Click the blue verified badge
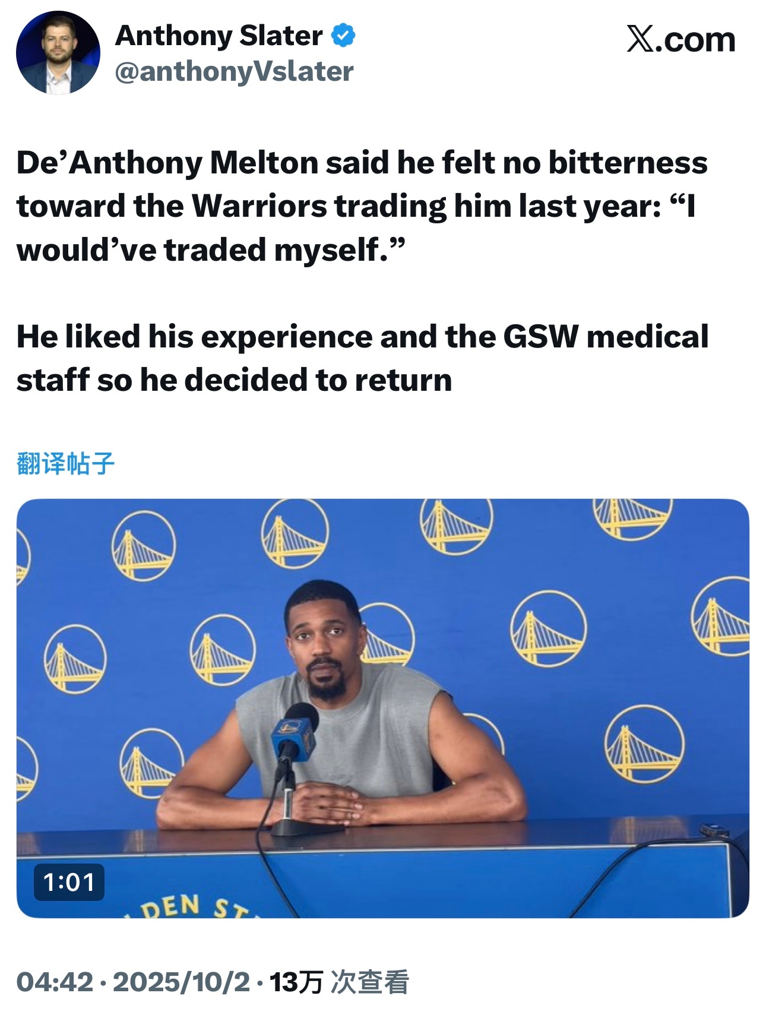The width and height of the screenshot is (766, 1015). [x=343, y=35]
